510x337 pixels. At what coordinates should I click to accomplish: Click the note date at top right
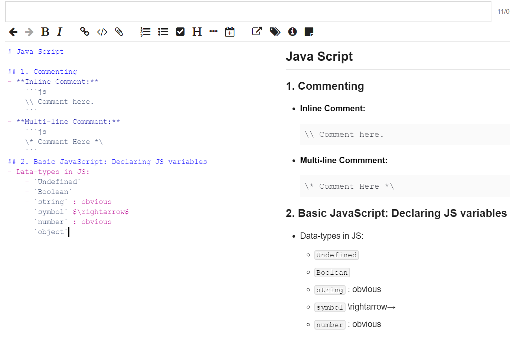(x=503, y=11)
